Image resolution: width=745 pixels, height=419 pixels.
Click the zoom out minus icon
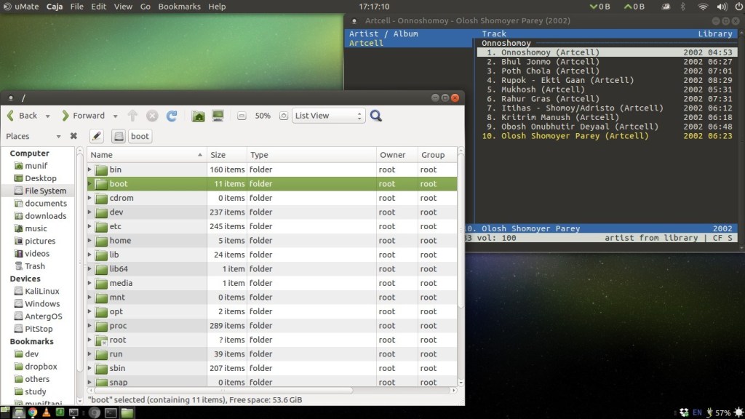[242, 116]
